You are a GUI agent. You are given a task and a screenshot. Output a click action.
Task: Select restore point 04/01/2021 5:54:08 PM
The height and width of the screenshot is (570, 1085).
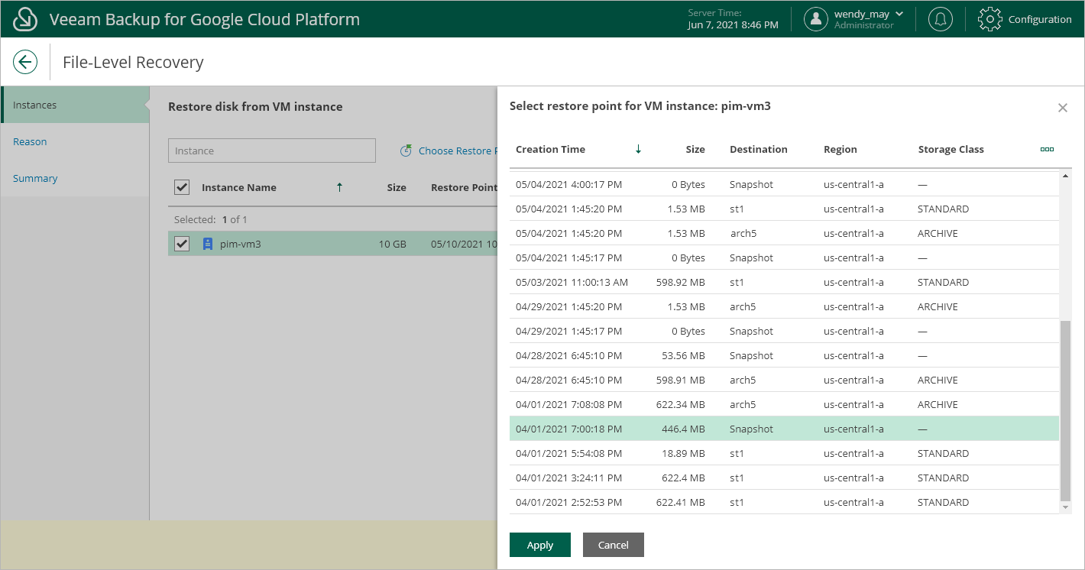[x=785, y=453]
